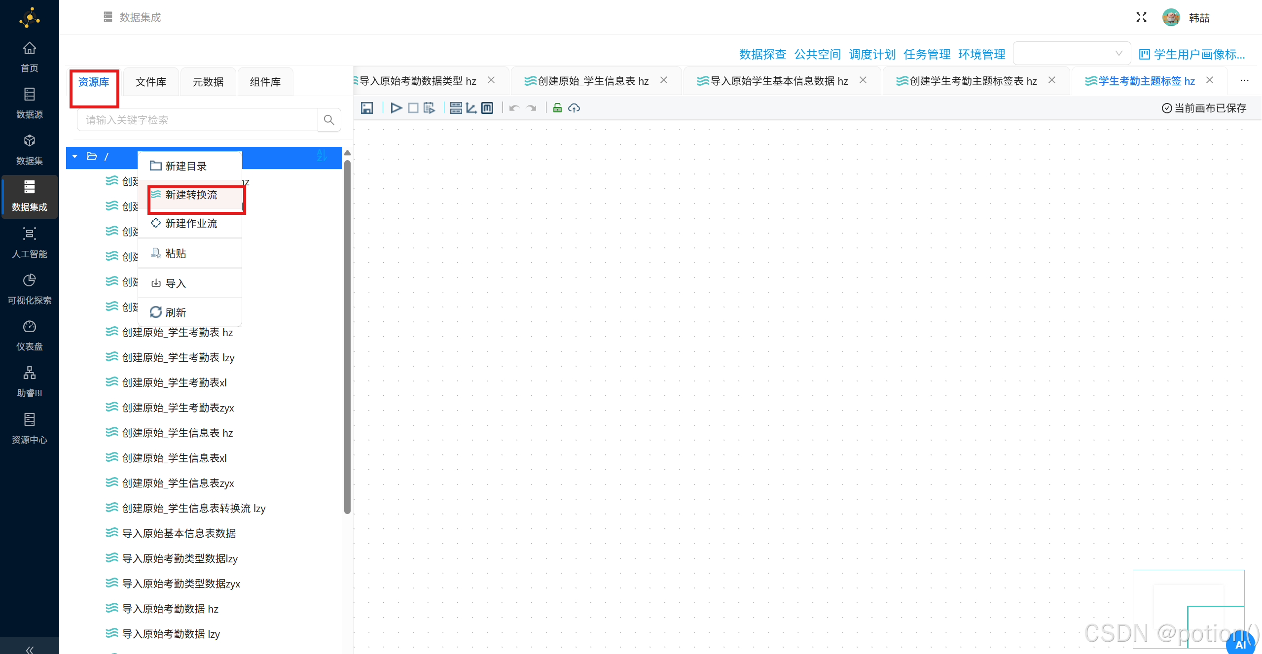Click the boxed M toolbar icon
This screenshot has height=654, width=1262.
(x=487, y=108)
